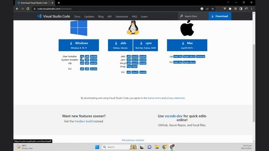This screenshot has width=269, height=151.
Task: Open the browser Extensions puzzle icon
Action: (x=230, y=9)
